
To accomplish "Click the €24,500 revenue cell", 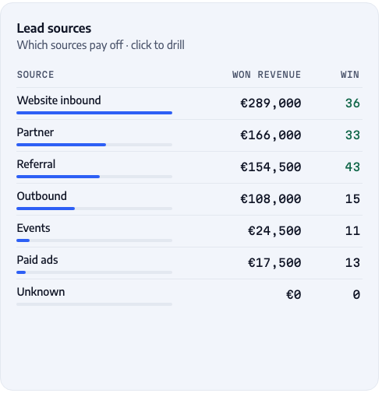I will click(x=274, y=231).
